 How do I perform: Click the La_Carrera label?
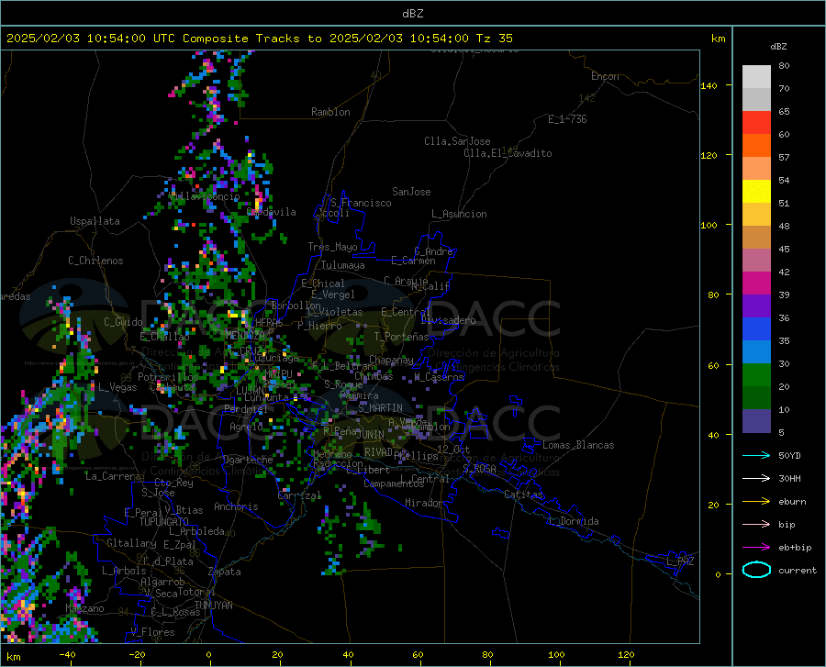coord(113,476)
